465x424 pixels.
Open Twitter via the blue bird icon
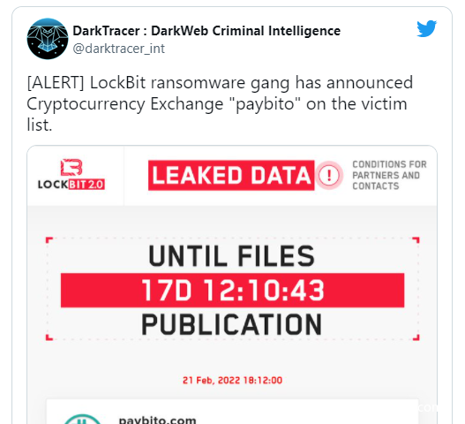coord(426,28)
